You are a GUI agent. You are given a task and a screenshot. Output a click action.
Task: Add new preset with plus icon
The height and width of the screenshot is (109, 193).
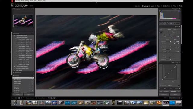click(x=33, y=33)
